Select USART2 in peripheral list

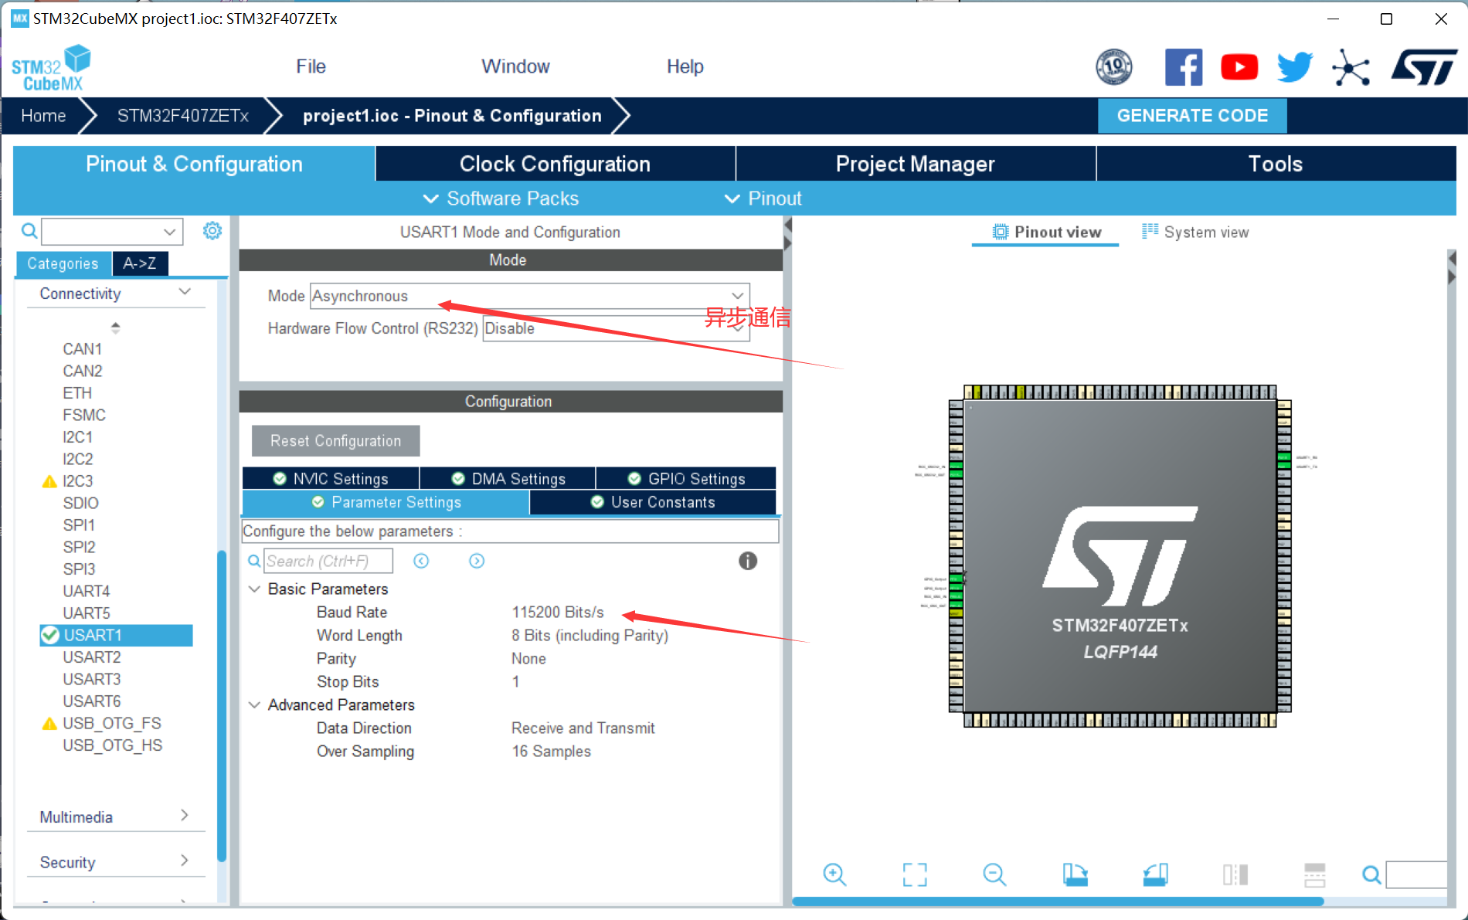click(x=92, y=657)
